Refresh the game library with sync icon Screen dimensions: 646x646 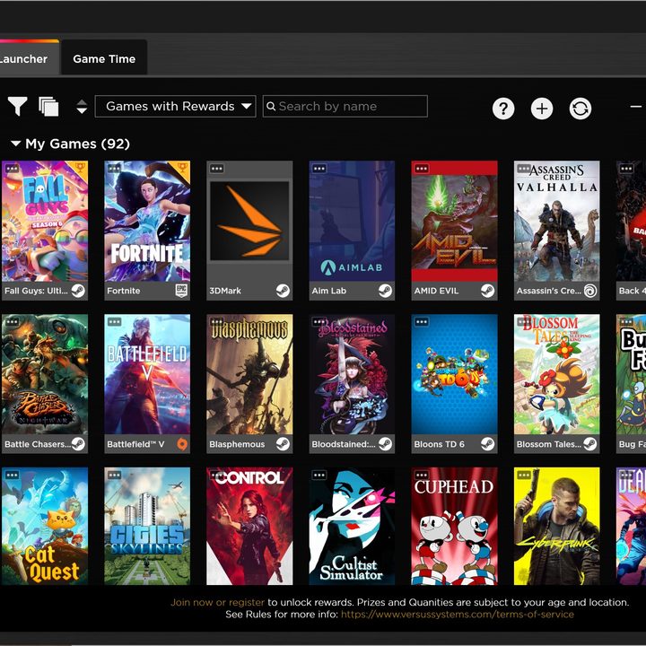[581, 109]
